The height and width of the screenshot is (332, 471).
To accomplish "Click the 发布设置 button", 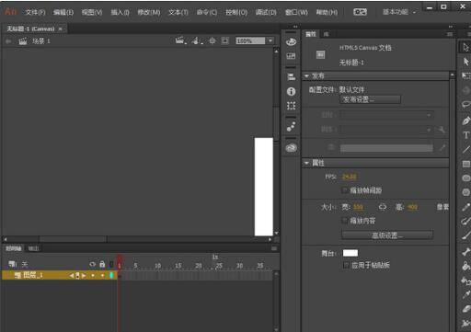I will (x=370, y=99).
